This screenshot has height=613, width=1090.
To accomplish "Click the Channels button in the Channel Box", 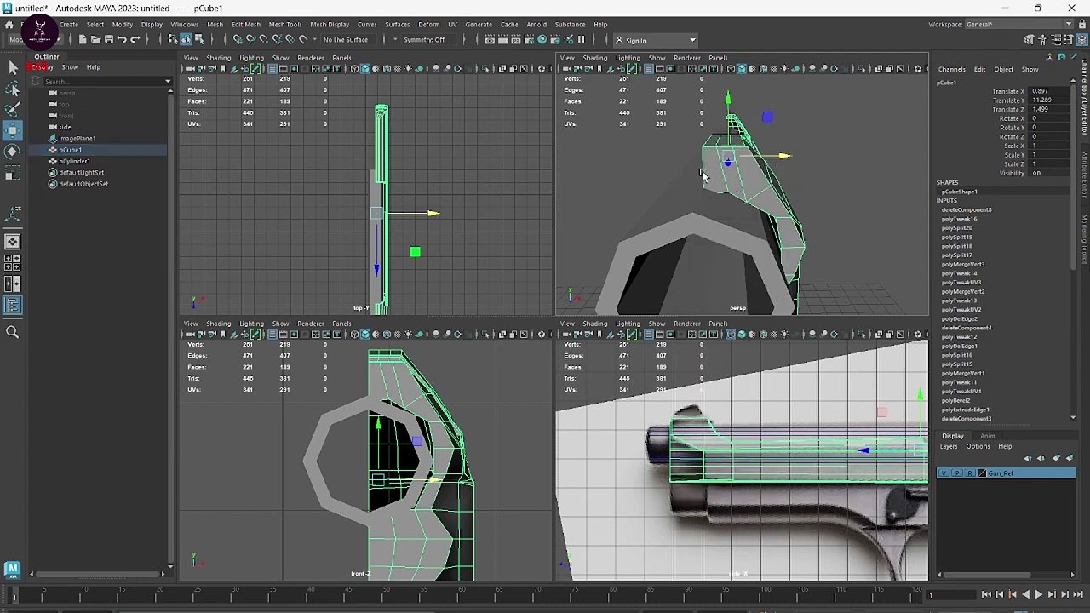I will coord(952,70).
